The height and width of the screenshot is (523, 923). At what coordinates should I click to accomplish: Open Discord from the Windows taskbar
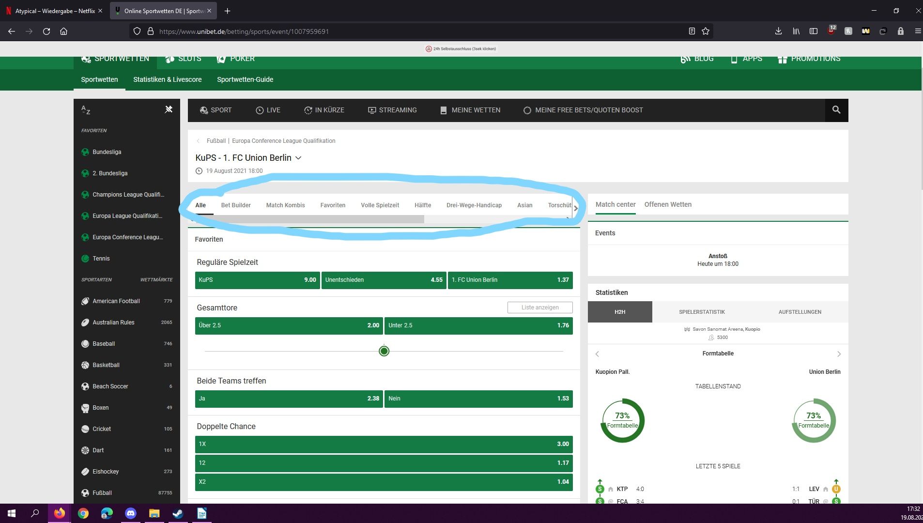click(130, 513)
